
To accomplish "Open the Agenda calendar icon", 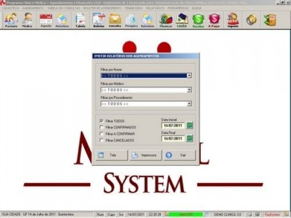I will point(46,20).
